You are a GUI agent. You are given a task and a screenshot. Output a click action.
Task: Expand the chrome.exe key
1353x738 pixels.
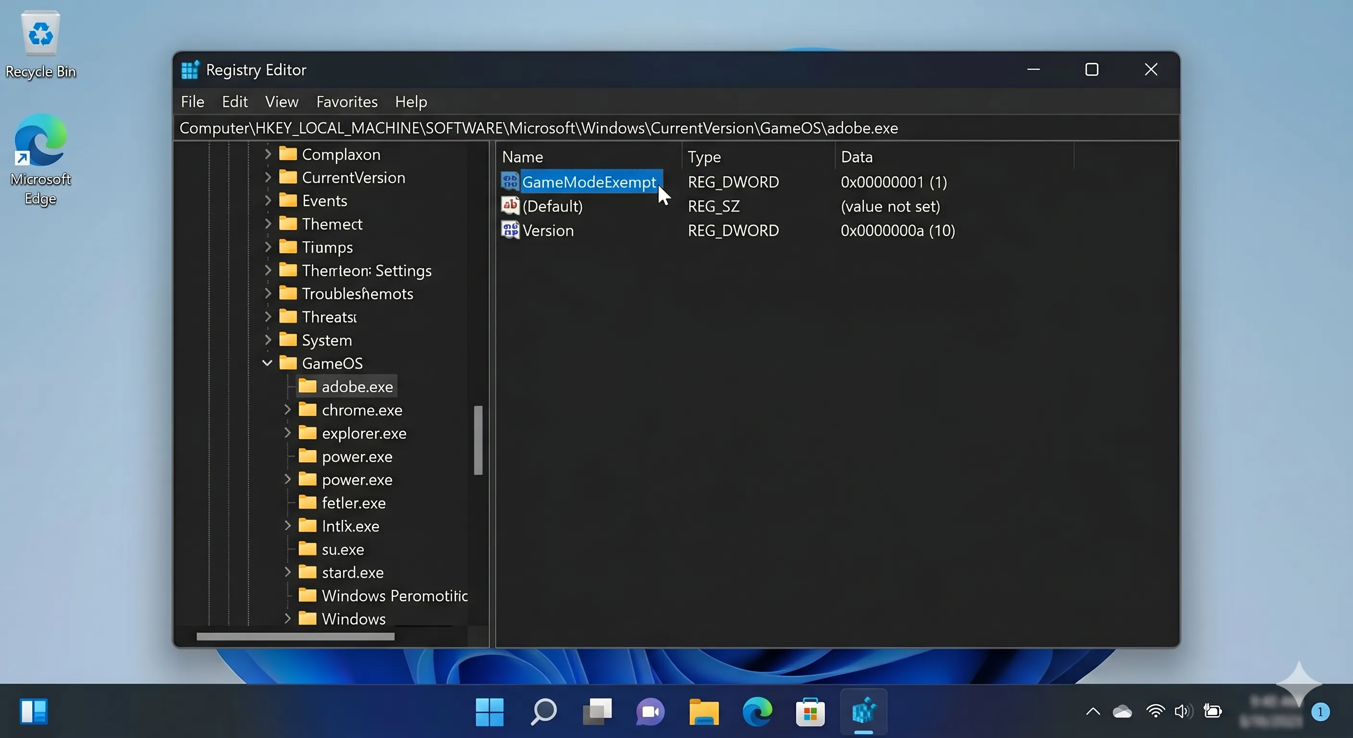[x=287, y=409]
